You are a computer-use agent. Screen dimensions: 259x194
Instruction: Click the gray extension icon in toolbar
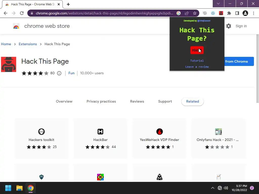pyautogui.click(x=205, y=13)
